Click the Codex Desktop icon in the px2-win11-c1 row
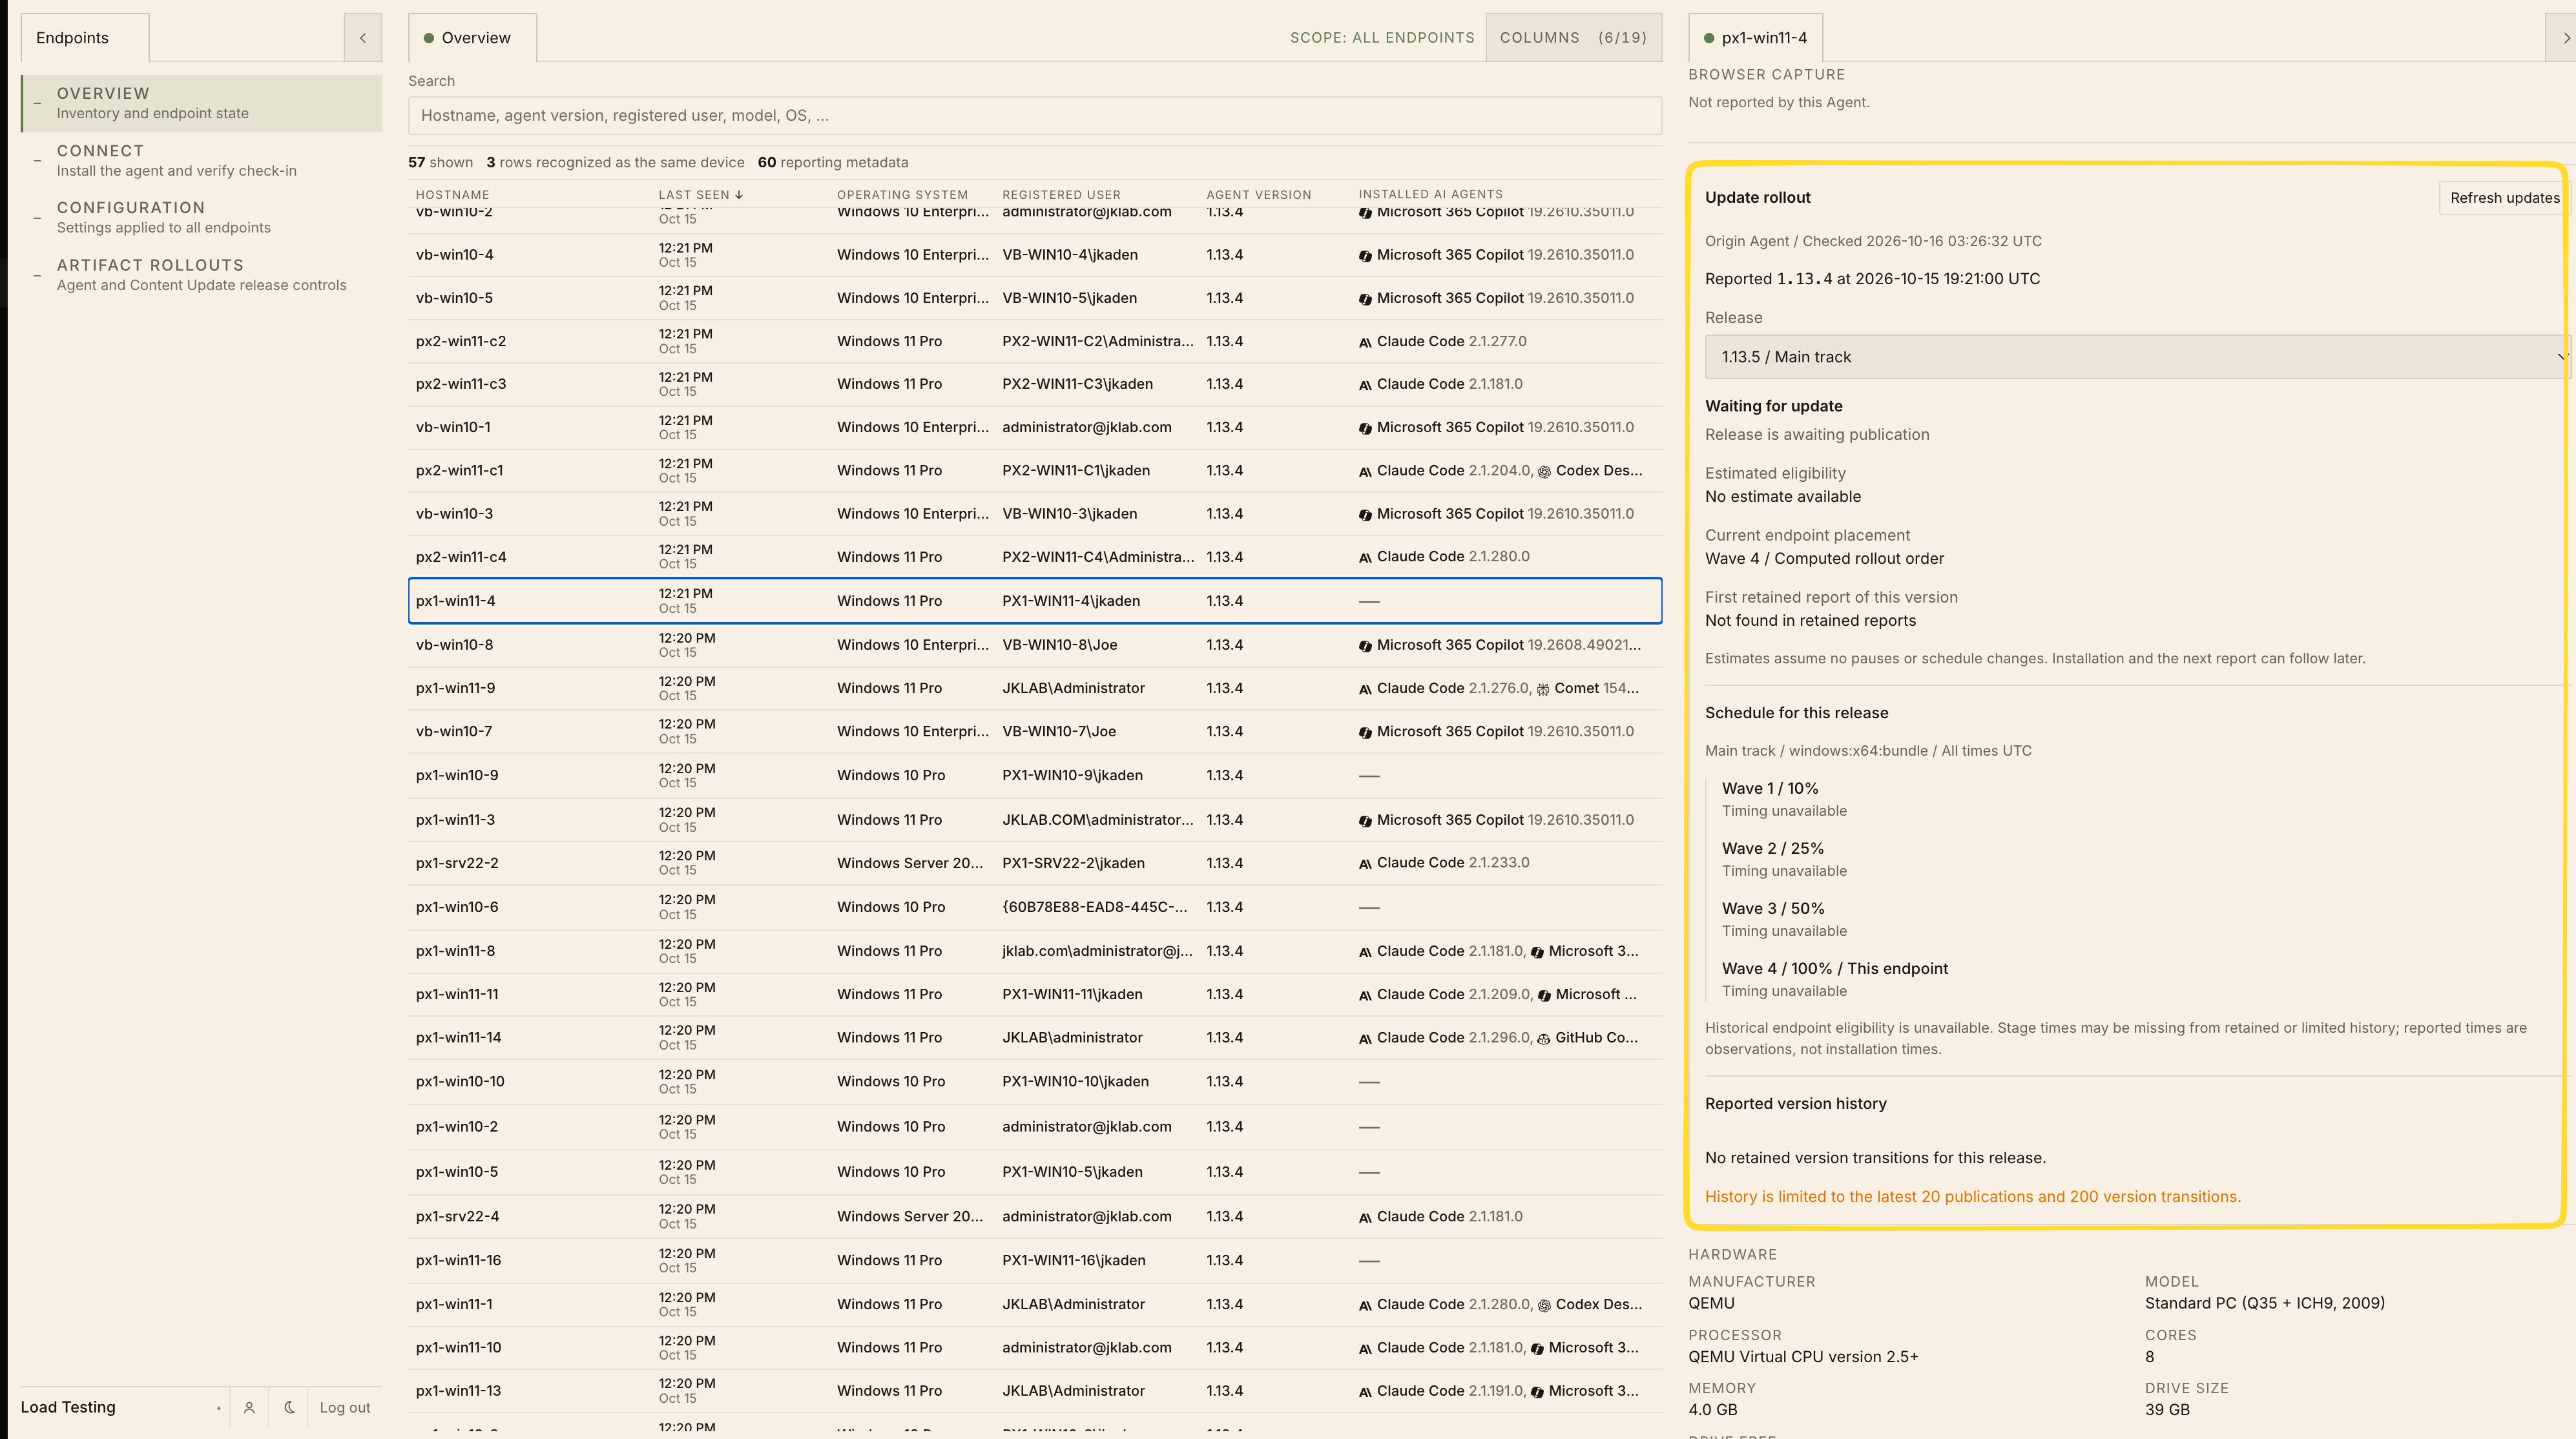2576x1439 pixels. pyautogui.click(x=1544, y=471)
